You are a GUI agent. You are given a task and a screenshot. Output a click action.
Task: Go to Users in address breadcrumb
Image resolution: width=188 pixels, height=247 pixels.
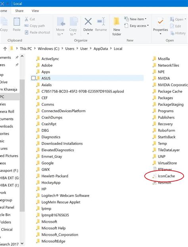coord(70,49)
